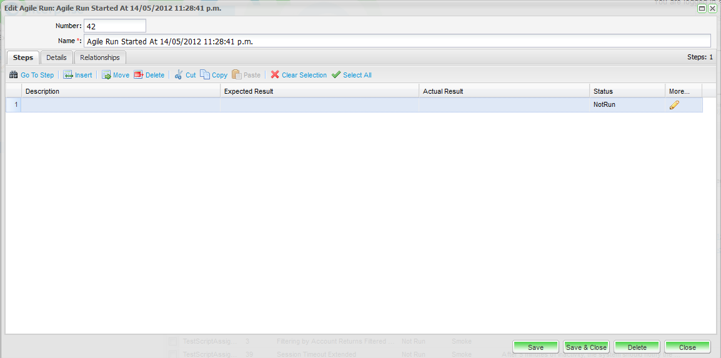Image resolution: width=721 pixels, height=358 pixels.
Task: Select the Steps tab
Action: [23, 57]
